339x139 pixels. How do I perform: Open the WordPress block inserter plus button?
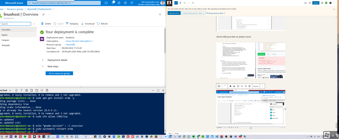[x=176, y=3]
